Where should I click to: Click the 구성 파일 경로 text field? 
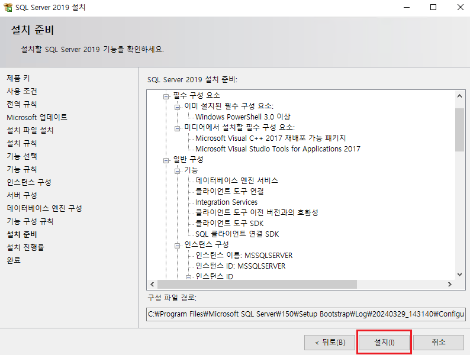coord(306,314)
